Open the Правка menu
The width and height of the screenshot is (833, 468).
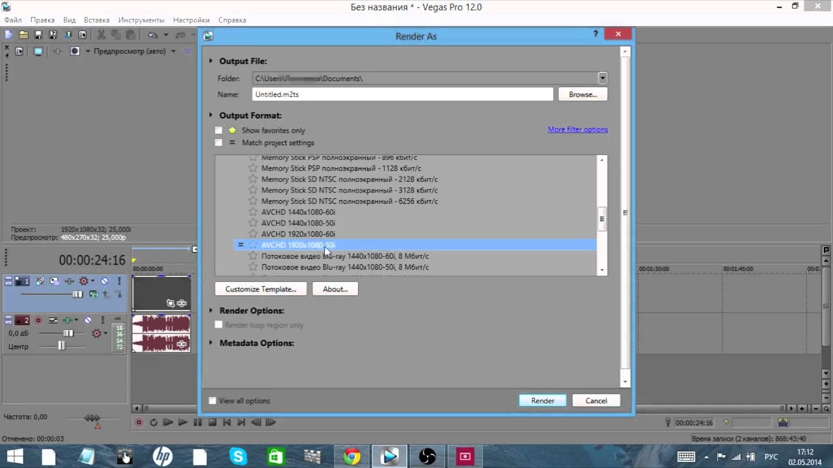[x=42, y=20]
